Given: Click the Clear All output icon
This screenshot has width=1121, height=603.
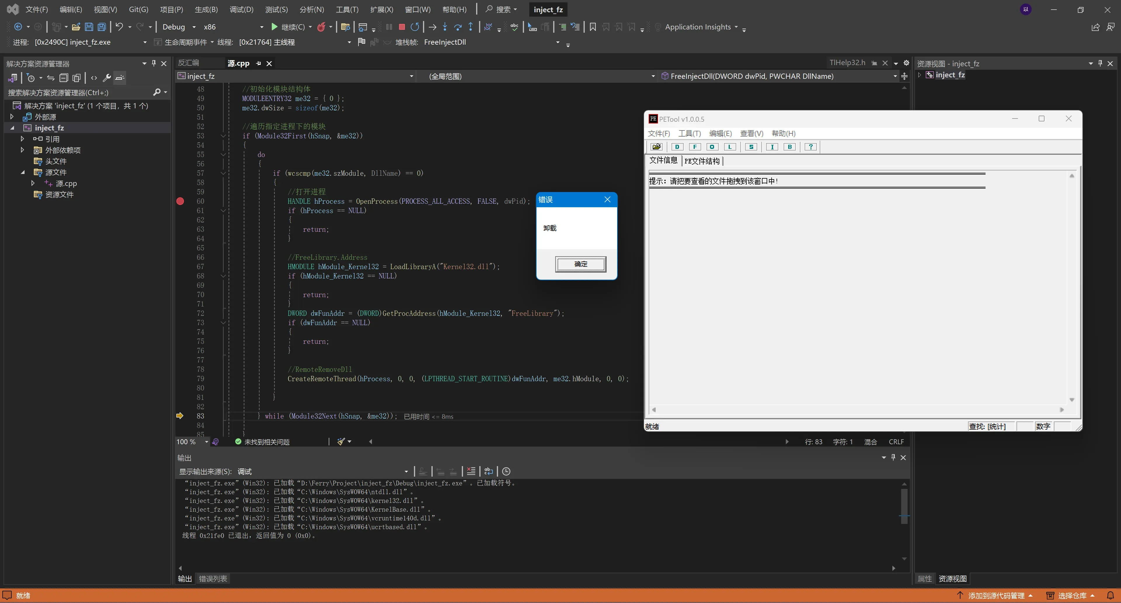Looking at the screenshot, I should pos(471,471).
